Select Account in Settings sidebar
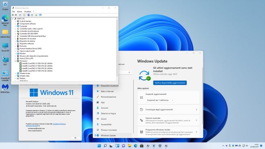The height and width of the screenshot is (149, 265). [x=104, y=108]
